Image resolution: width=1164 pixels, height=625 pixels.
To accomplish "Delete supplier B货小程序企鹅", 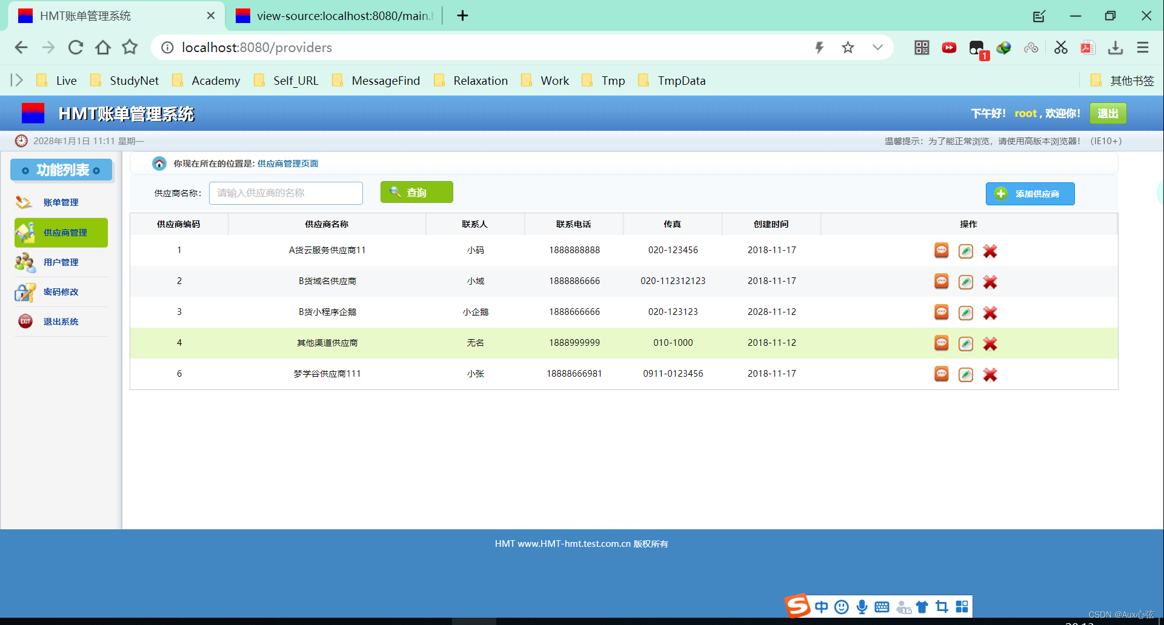I will pyautogui.click(x=990, y=312).
